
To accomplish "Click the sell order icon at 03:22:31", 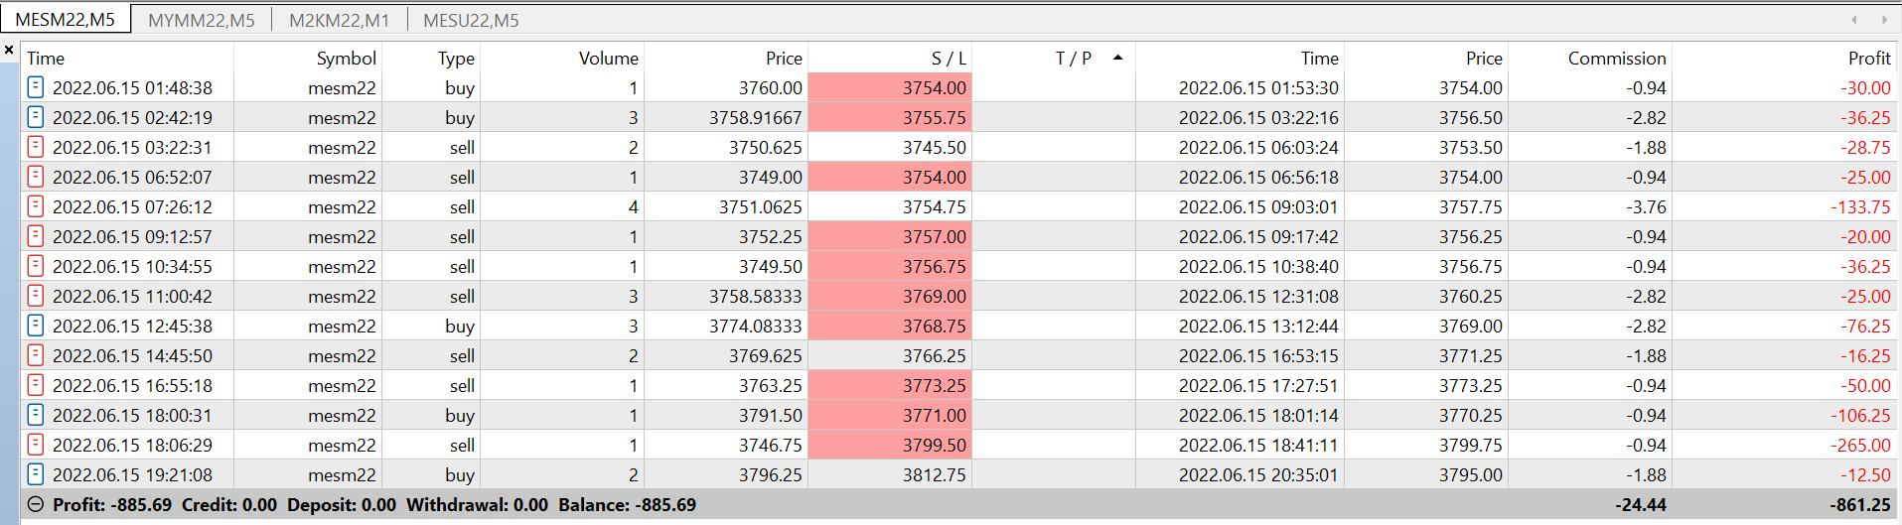I will [x=35, y=147].
